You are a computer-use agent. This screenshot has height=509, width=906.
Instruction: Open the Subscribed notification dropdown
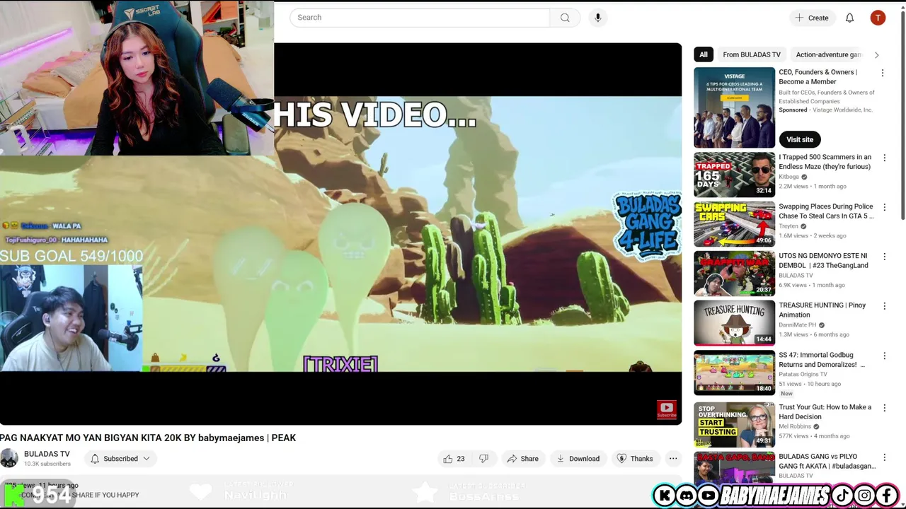(x=120, y=459)
